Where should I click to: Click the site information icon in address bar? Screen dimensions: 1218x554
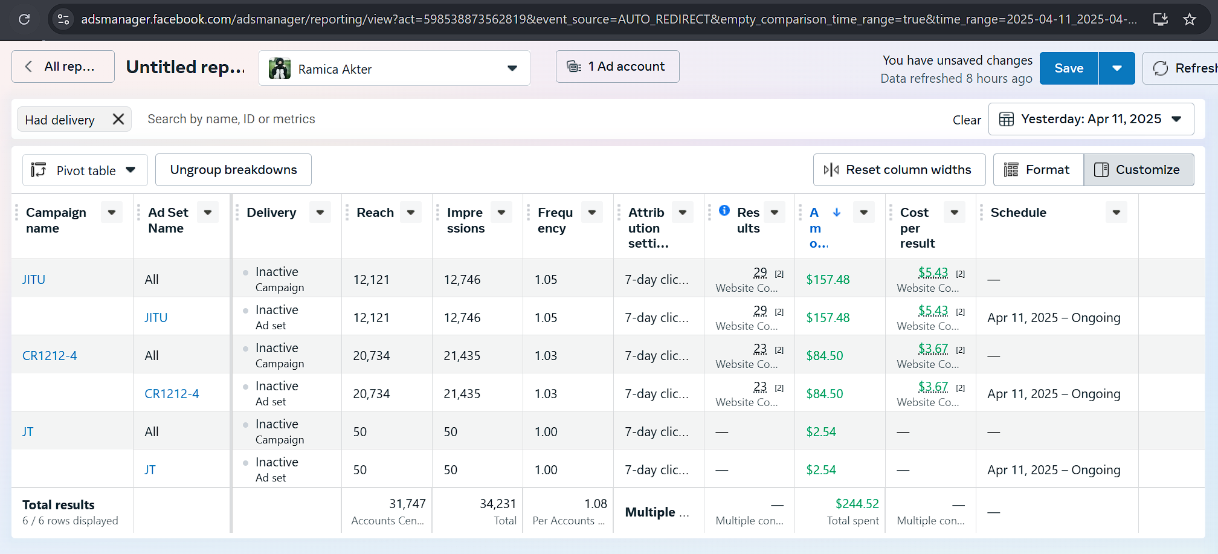[x=63, y=19]
